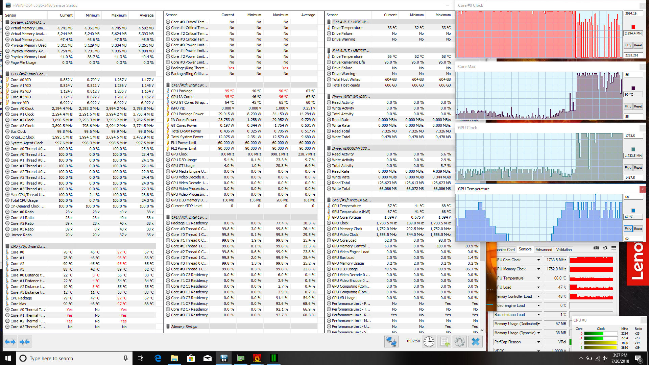The height and width of the screenshot is (365, 649).
Task: Open the remote network monitoring icon
Action: 391,342
